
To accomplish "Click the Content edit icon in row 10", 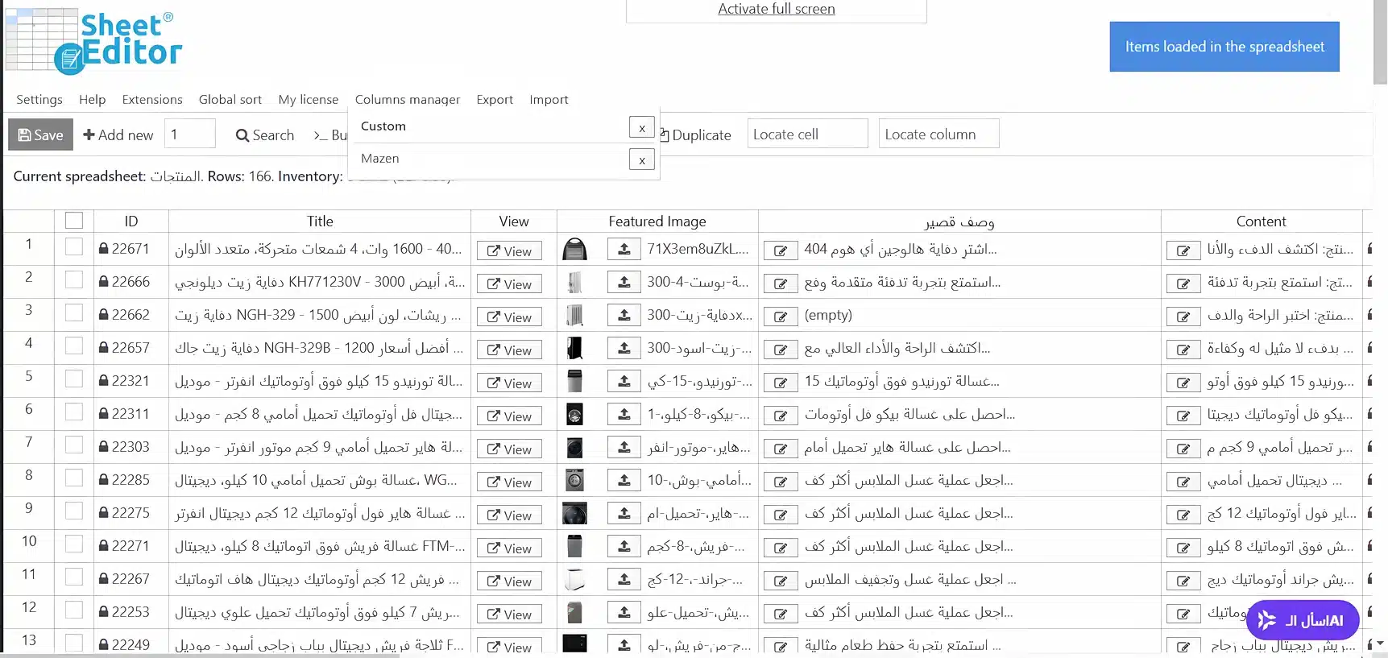I will tap(1183, 548).
